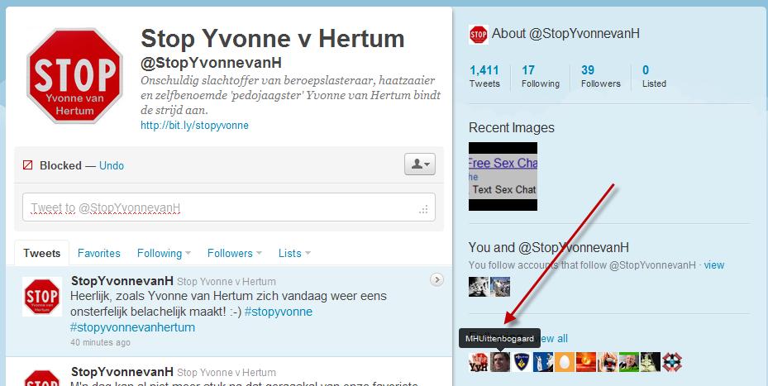The height and width of the screenshot is (386, 768).
Task: Click the green background avatar
Action: [629, 362]
